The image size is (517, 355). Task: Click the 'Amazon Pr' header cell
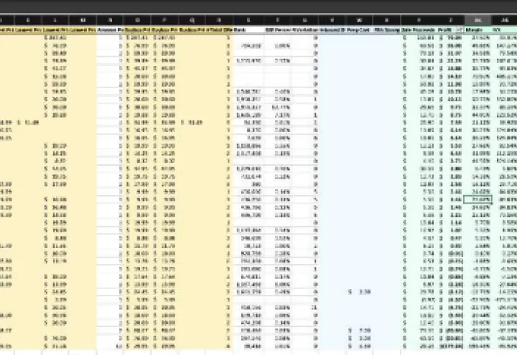click(x=110, y=30)
